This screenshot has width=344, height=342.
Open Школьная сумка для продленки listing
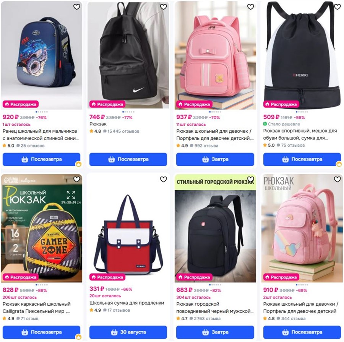pos(127,303)
